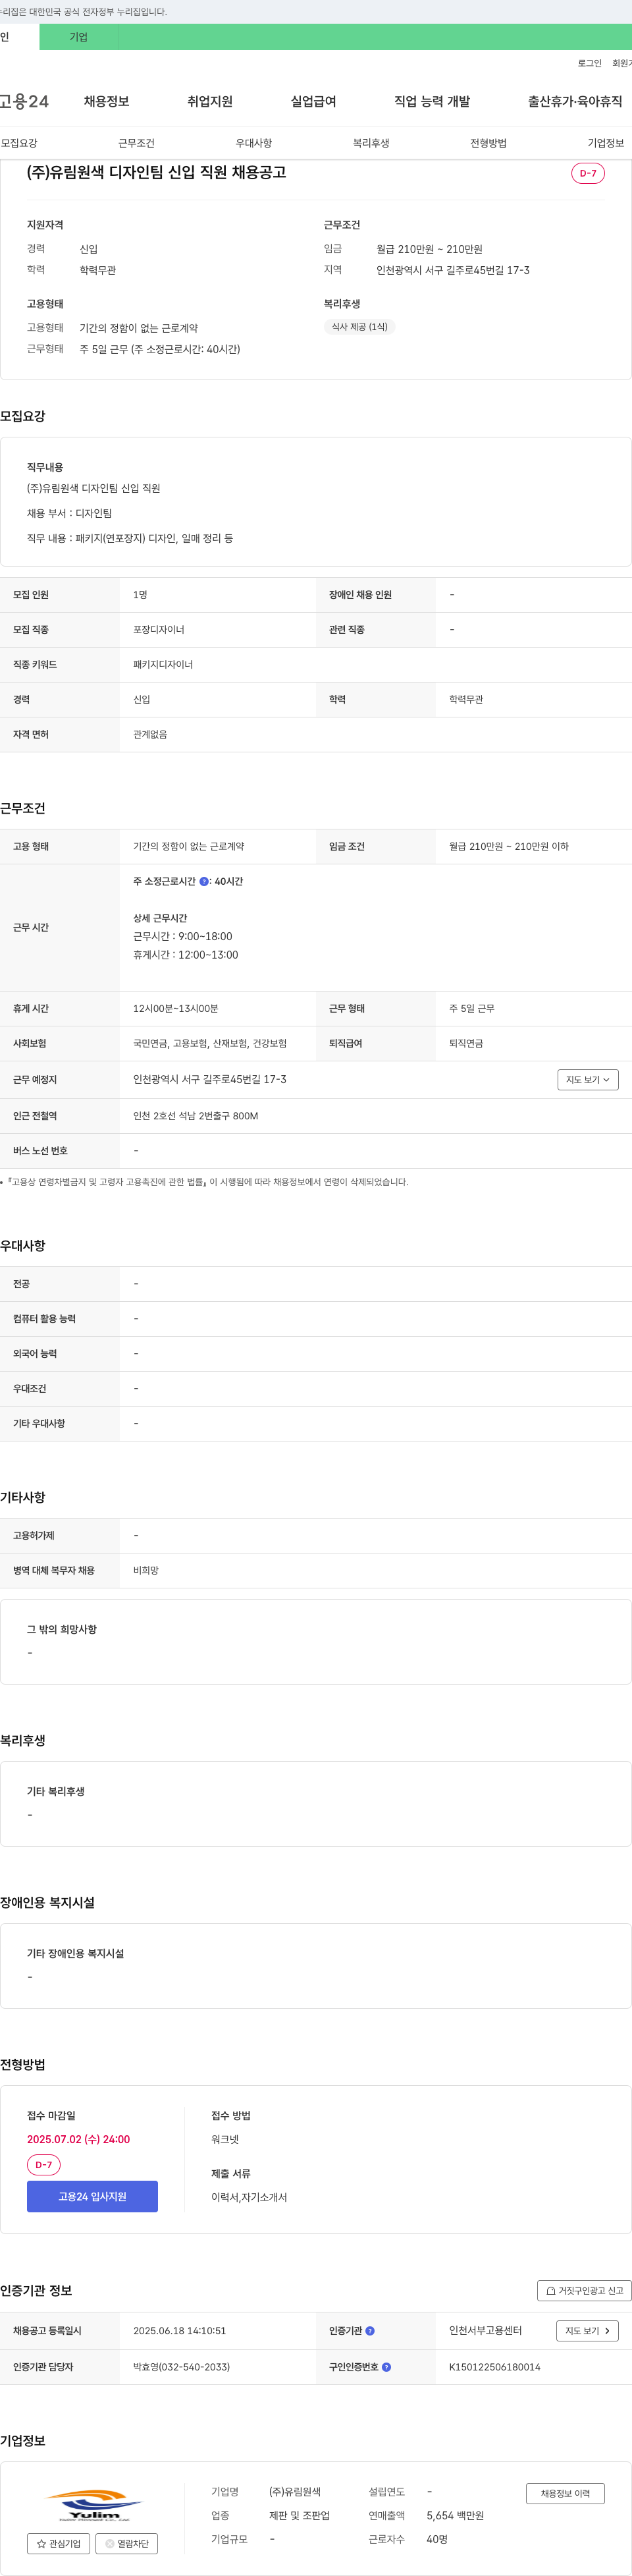Click address 인천광역시 서구 길주로45번길 17-3 in 근무 예정지 row
This screenshot has height=2576, width=632.
click(x=210, y=1079)
